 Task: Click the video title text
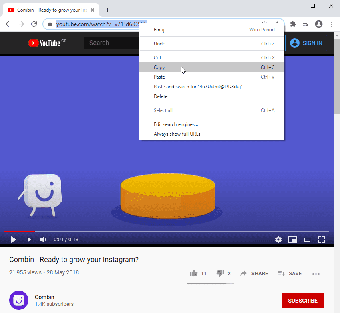pos(74,259)
